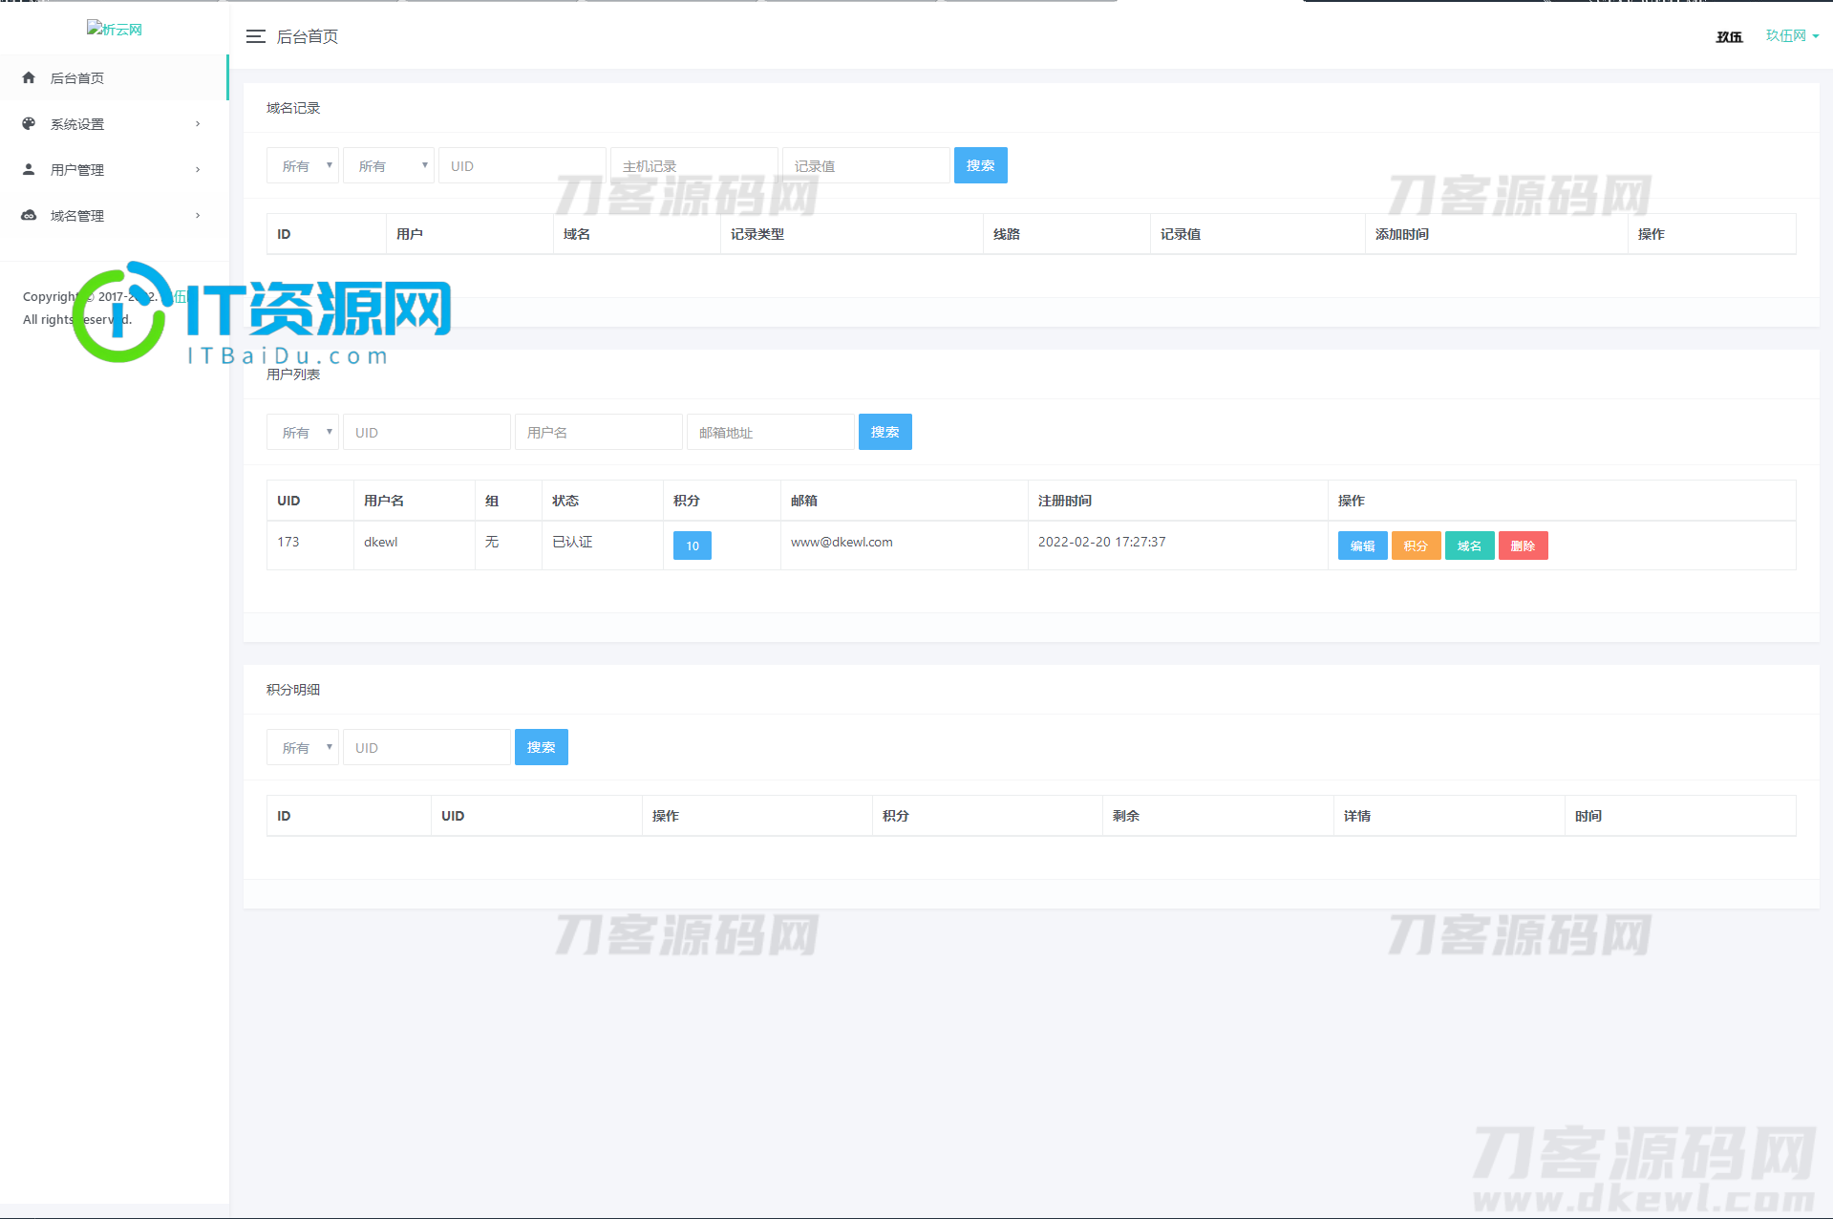Click the home icon beside 后台首页
Image resolution: width=1833 pixels, height=1219 pixels.
tap(29, 77)
